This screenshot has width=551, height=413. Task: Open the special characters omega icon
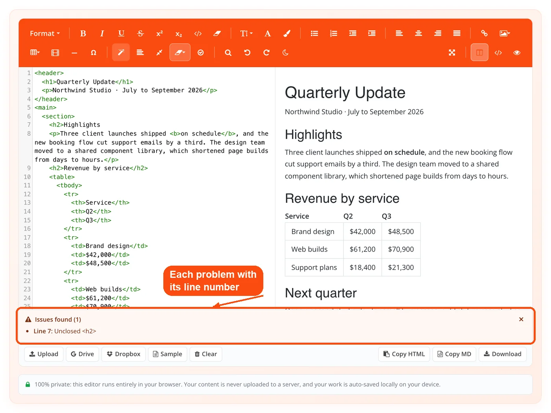pos(93,53)
